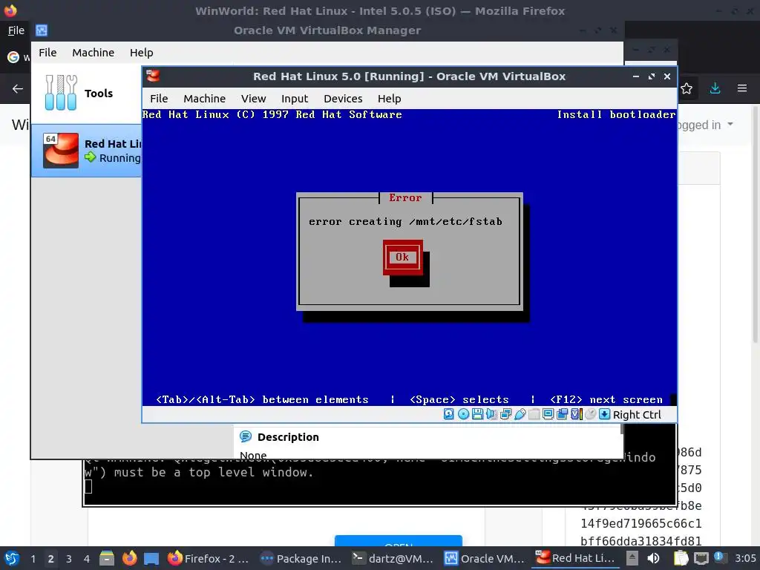This screenshot has width=760, height=570.
Task: Click the network adapter icon in VM status bar
Action: click(505, 414)
